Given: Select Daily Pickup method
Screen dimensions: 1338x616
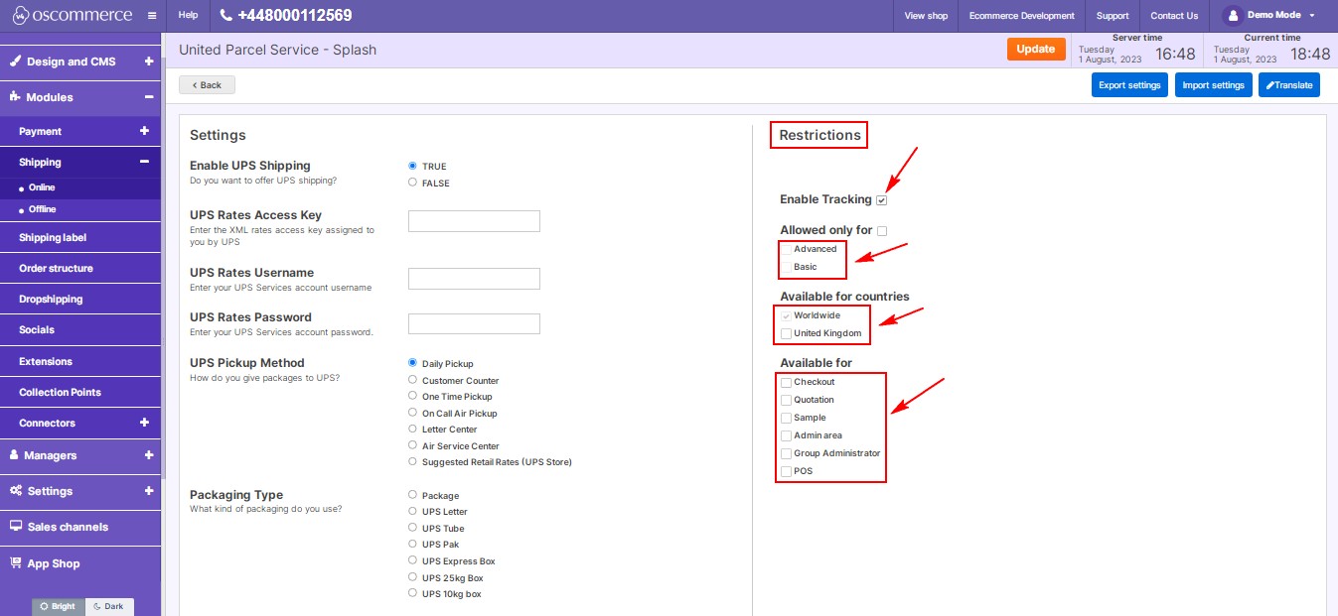Looking at the screenshot, I should click(x=412, y=363).
